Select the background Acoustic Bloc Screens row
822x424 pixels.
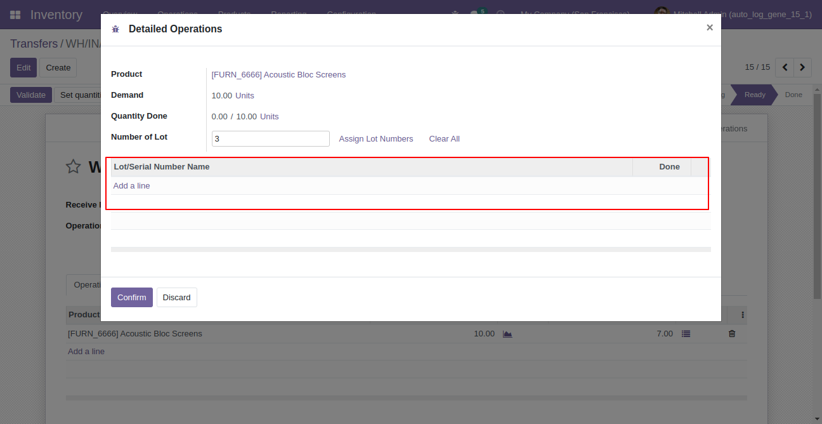point(406,334)
